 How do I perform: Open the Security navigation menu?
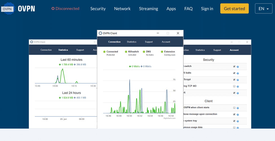[x=98, y=8]
